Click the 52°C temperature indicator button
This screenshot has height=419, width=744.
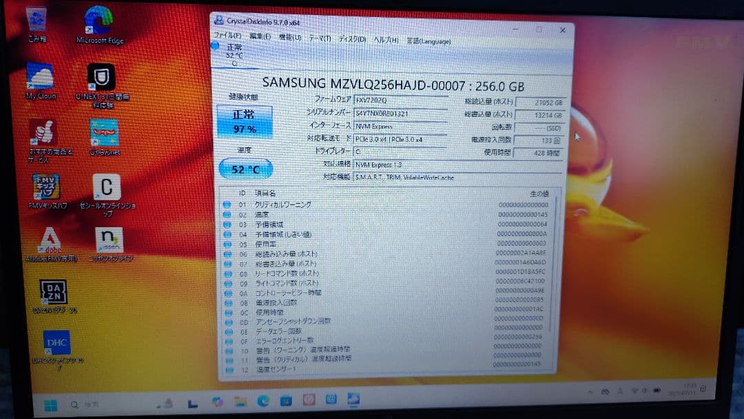coord(245,169)
